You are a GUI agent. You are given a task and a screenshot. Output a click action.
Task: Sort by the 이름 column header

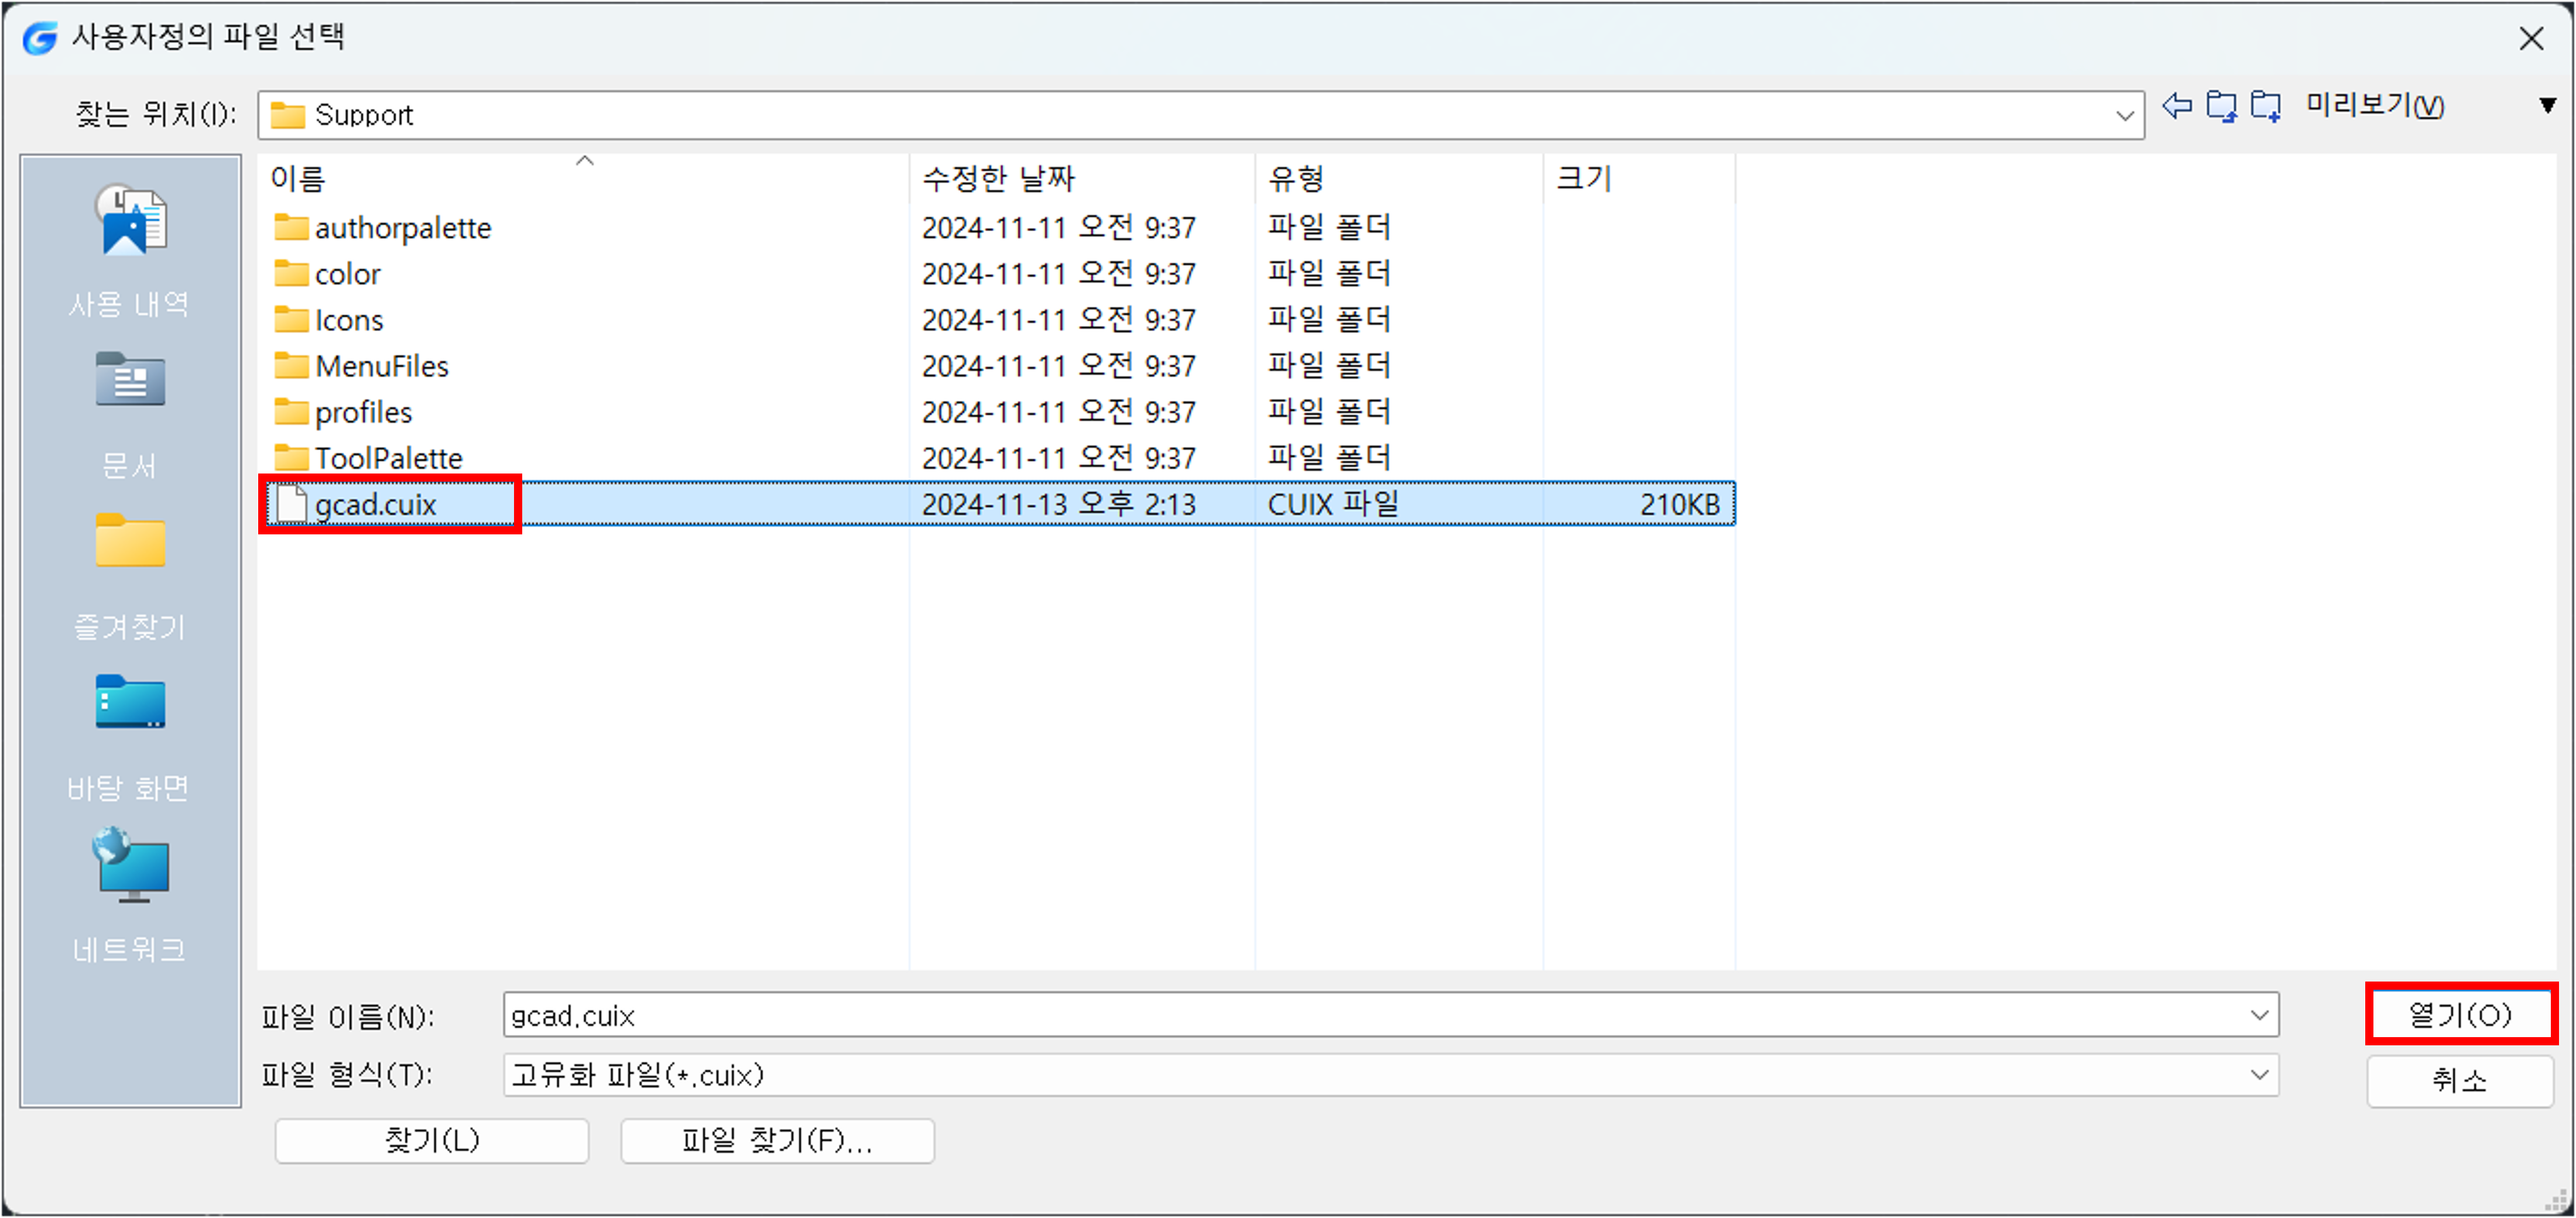coord(584,179)
